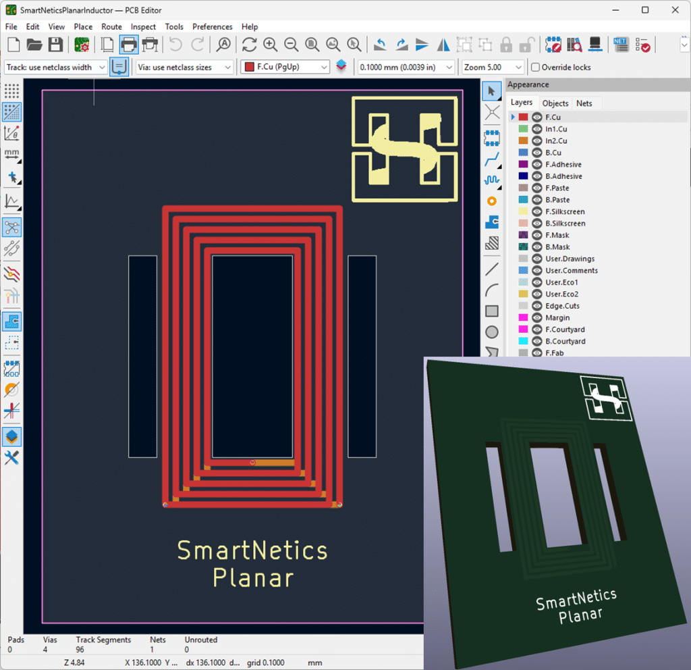
Task: Click the Zoom In magnifier
Action: pos(270,45)
